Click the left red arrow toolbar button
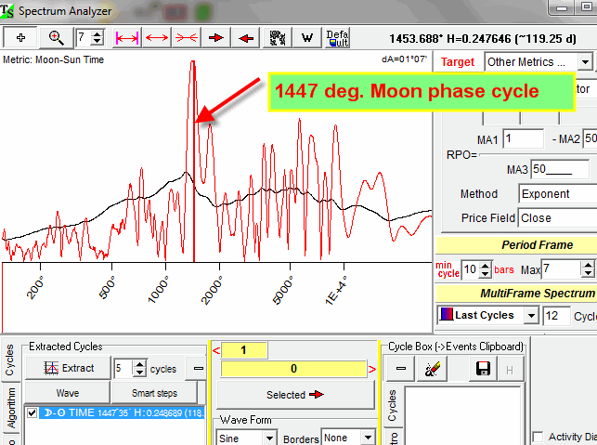597x445 pixels. click(245, 38)
